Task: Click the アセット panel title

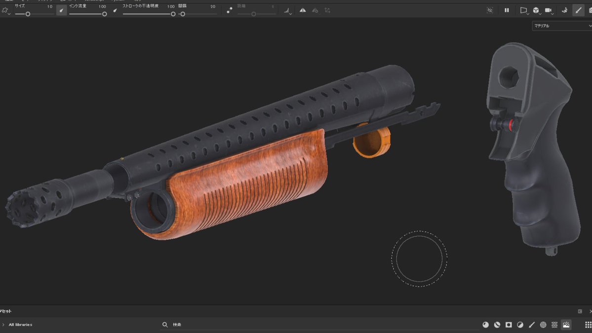Action: pos(5,311)
